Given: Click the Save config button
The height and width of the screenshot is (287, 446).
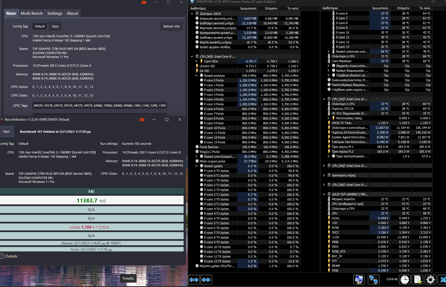Looking at the screenshot, I should 55,26.
